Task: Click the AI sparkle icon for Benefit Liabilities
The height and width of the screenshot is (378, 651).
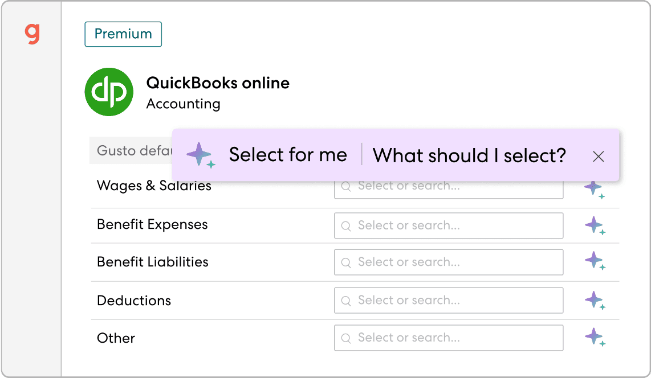Action: (x=595, y=261)
